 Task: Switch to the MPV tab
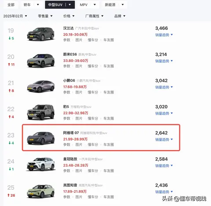88,5
